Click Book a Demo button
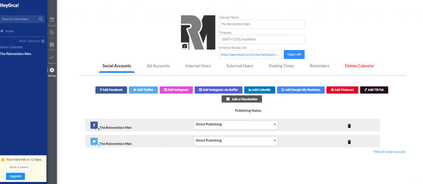 pyautogui.click(x=19, y=167)
